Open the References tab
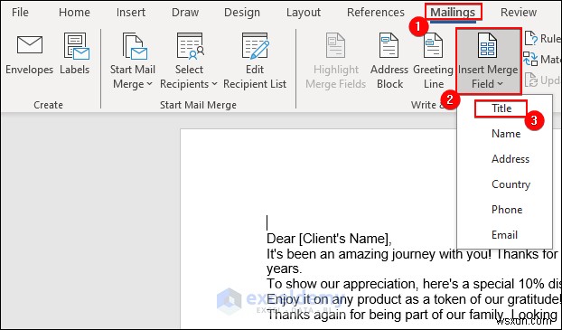 point(376,12)
